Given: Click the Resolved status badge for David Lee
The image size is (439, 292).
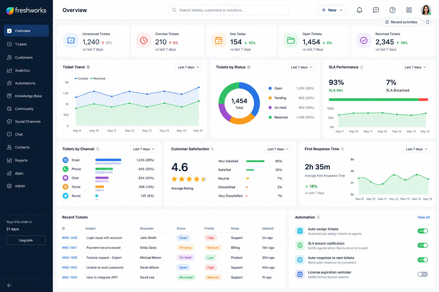Looking at the screenshot, I should coord(186,277).
